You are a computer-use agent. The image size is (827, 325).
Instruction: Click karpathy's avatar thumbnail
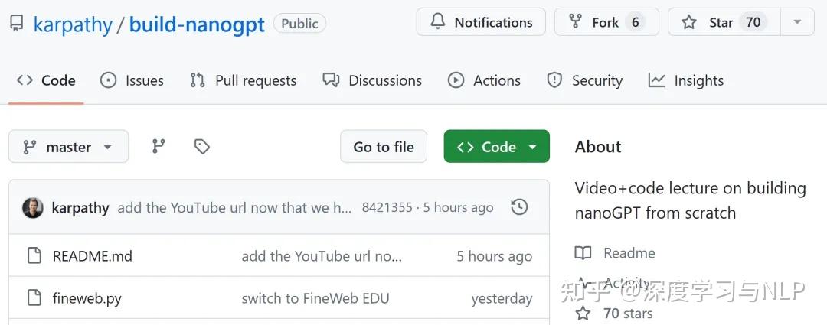(x=33, y=208)
